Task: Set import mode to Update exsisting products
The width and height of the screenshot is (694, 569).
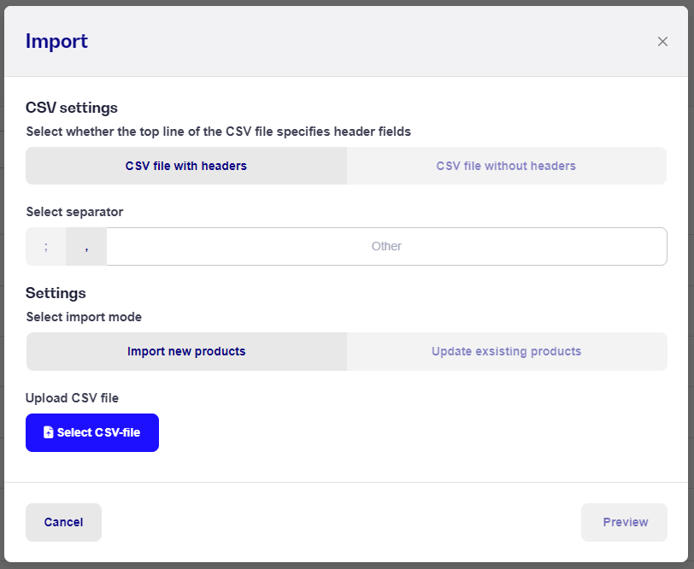Action: click(x=507, y=351)
